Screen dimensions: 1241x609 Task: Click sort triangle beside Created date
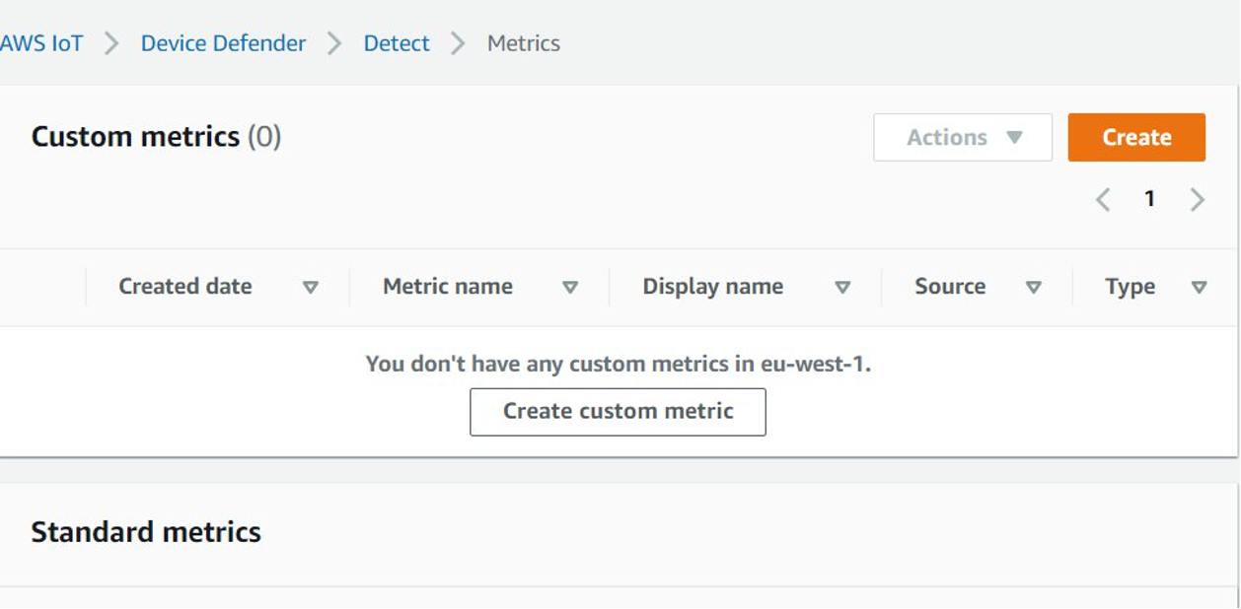(310, 288)
